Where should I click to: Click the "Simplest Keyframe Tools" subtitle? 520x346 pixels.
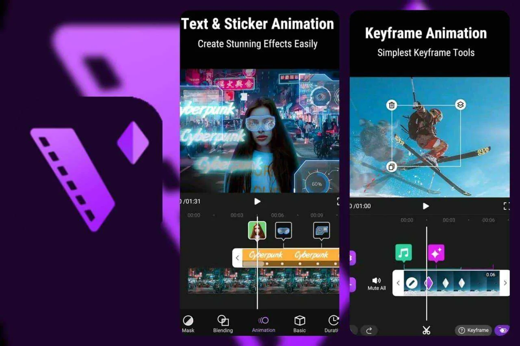point(426,53)
